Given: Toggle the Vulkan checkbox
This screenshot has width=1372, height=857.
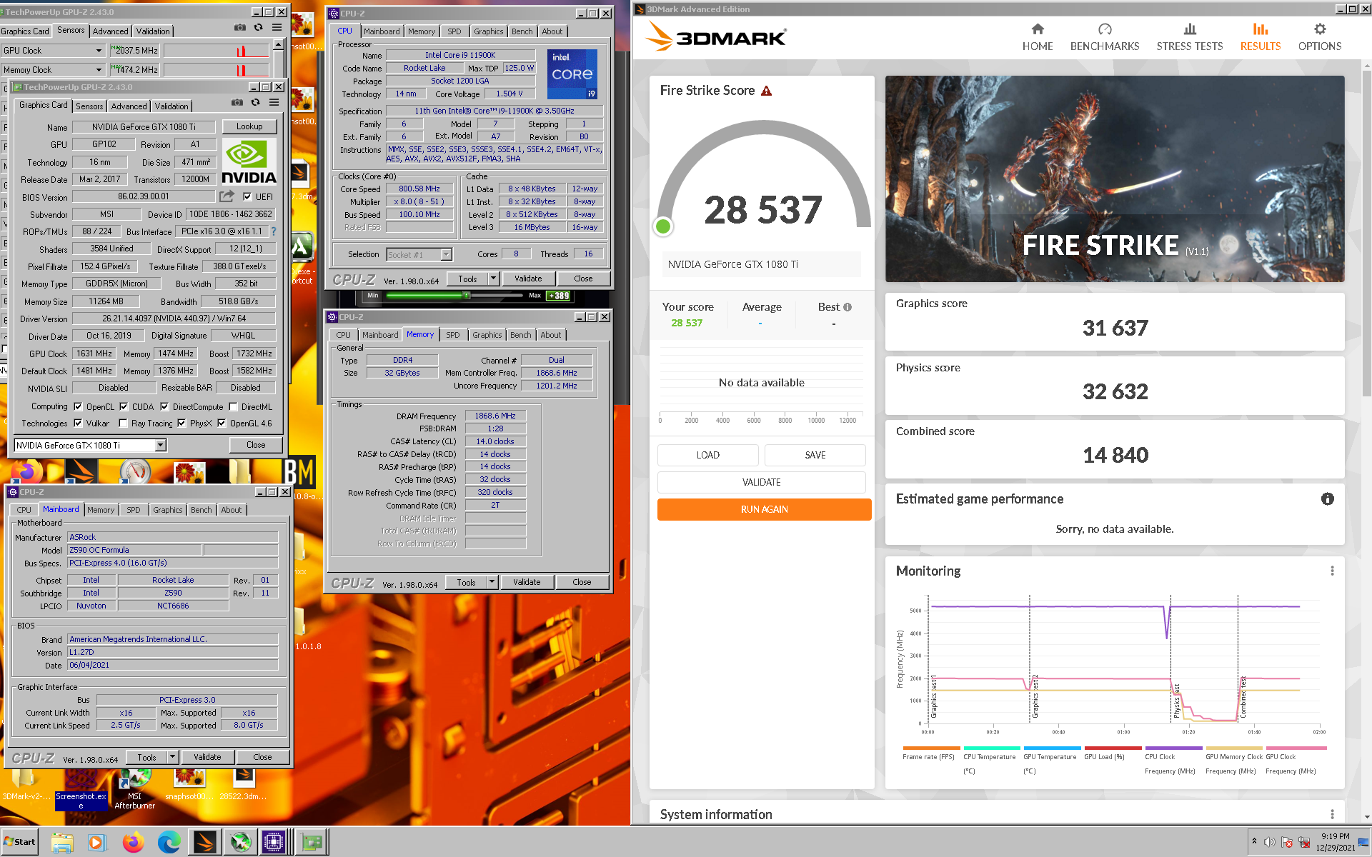Looking at the screenshot, I should (78, 423).
